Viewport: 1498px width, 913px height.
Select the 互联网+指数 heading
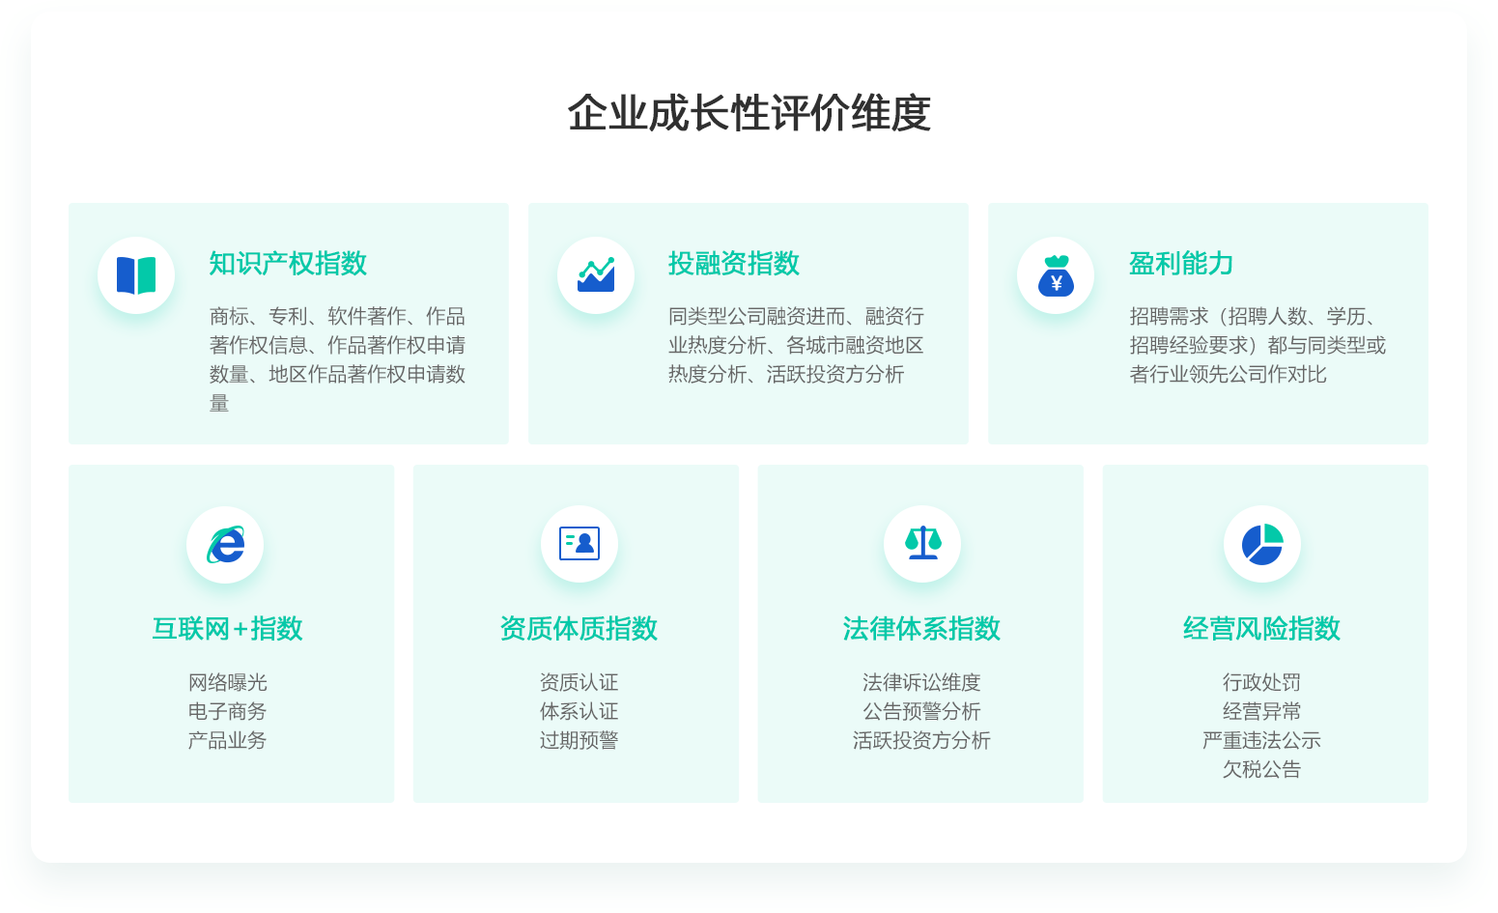pos(228,629)
